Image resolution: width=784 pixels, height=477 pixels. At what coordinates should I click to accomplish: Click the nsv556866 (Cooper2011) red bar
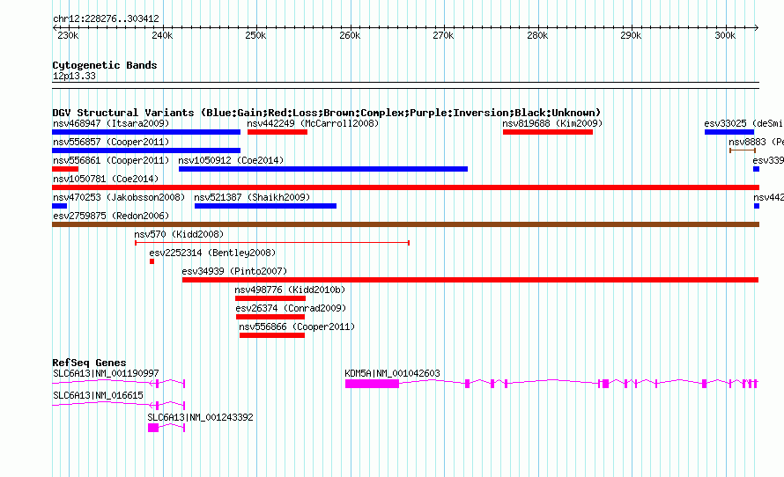tap(272, 335)
